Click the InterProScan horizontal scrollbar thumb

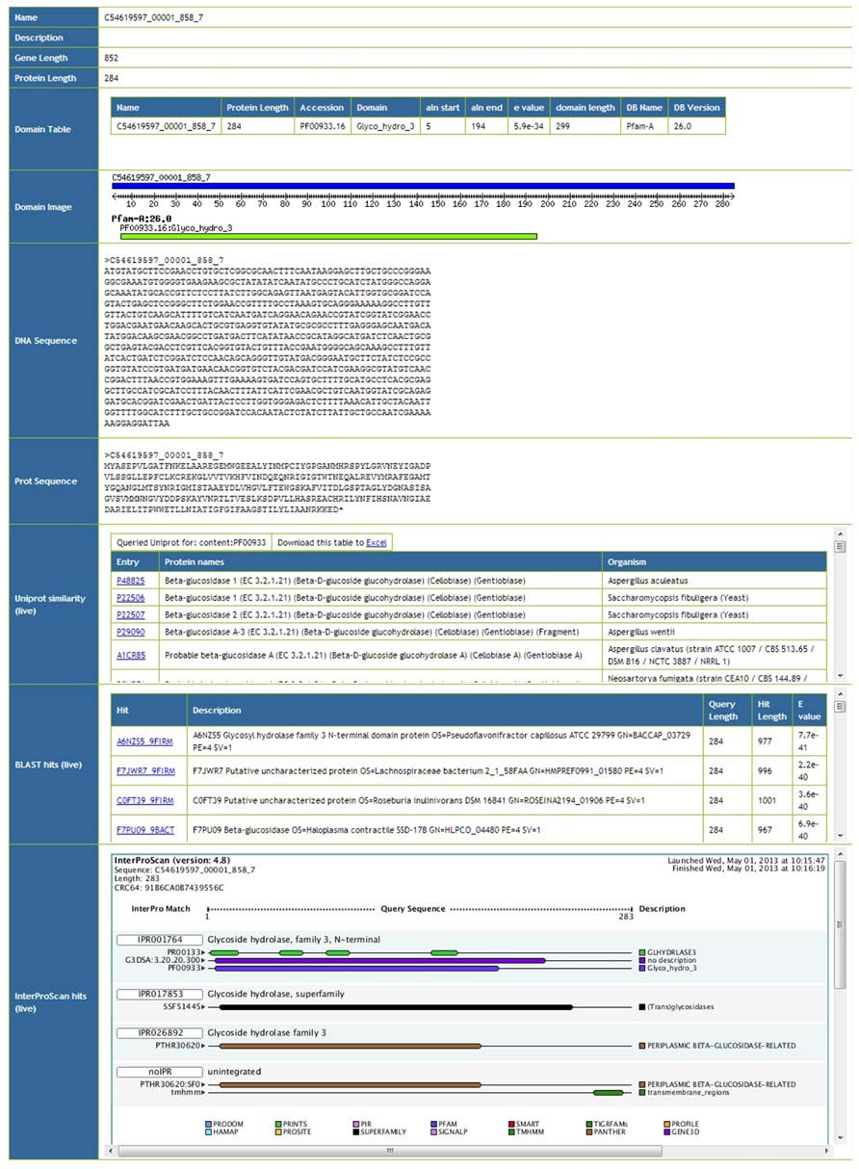(x=390, y=1150)
